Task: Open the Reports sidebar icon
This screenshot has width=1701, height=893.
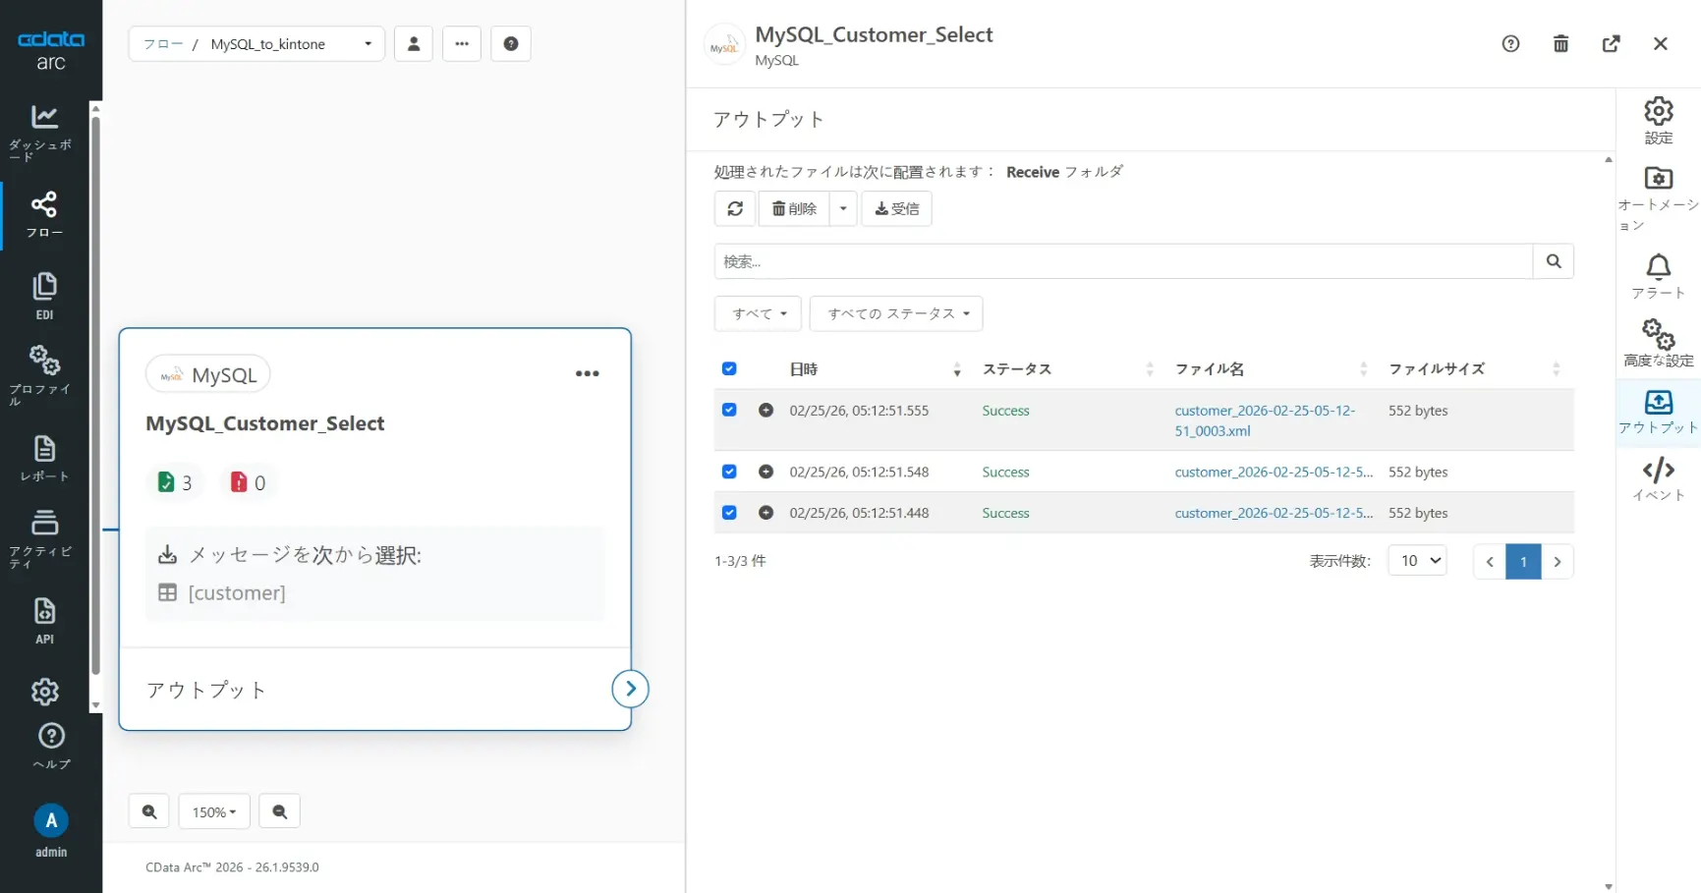Action: point(44,458)
